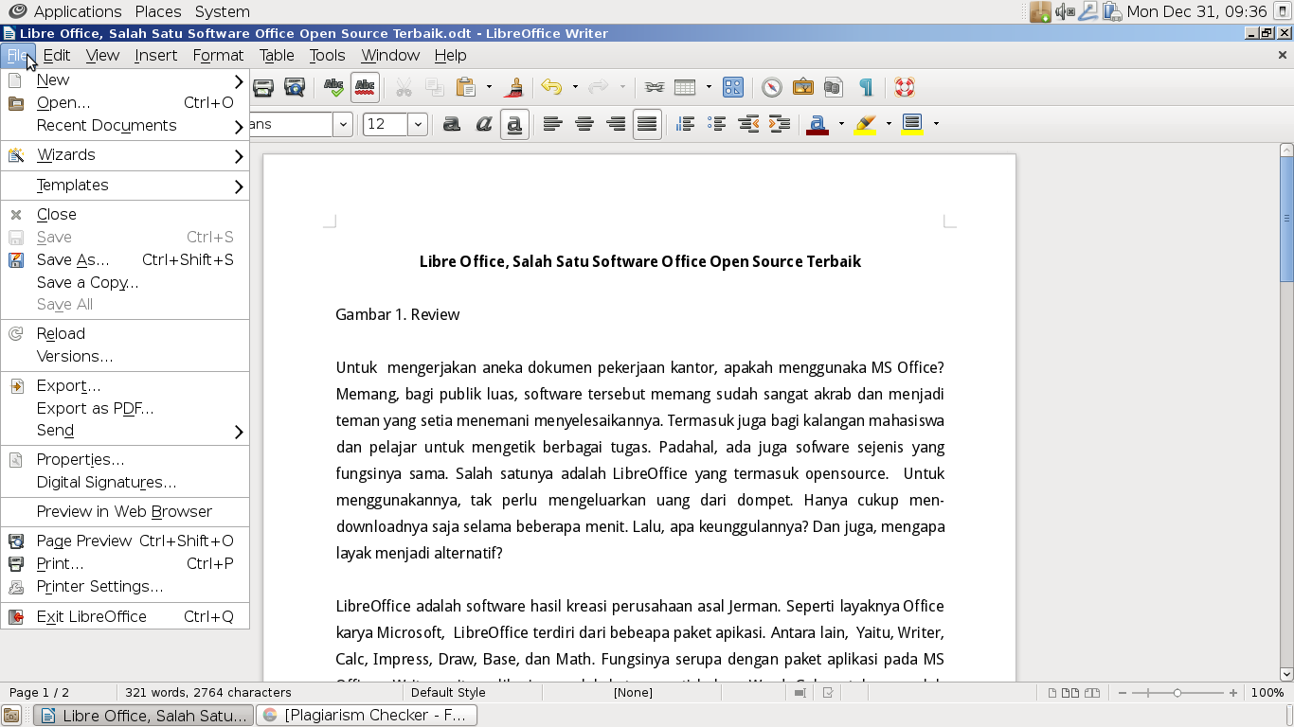This screenshot has height=727, width=1294.
Task: Turn on numbered list icon
Action: tap(685, 124)
